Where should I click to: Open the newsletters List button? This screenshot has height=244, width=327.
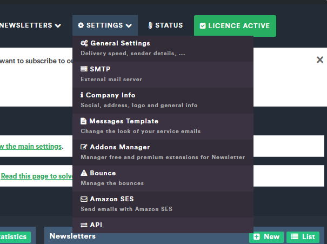(x=303, y=236)
